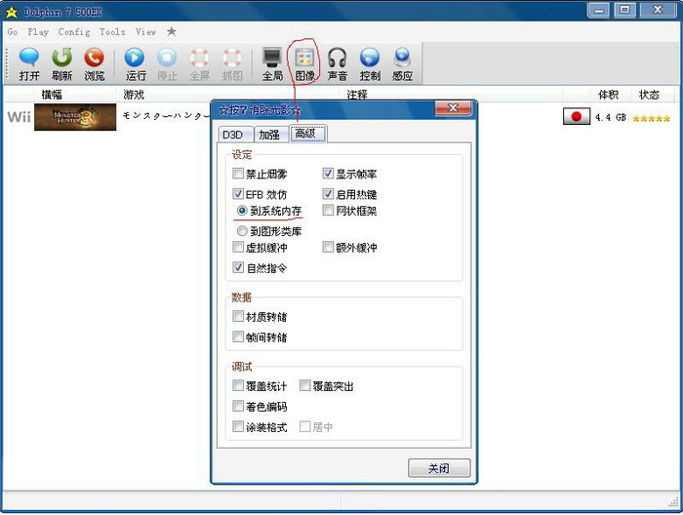The height and width of the screenshot is (515, 683).
Task: Open 全局 global settings icon
Action: click(272, 64)
